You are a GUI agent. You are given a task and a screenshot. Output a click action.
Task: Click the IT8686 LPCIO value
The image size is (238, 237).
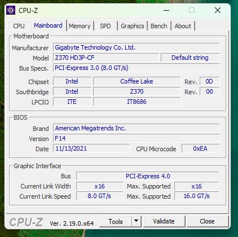click(136, 102)
